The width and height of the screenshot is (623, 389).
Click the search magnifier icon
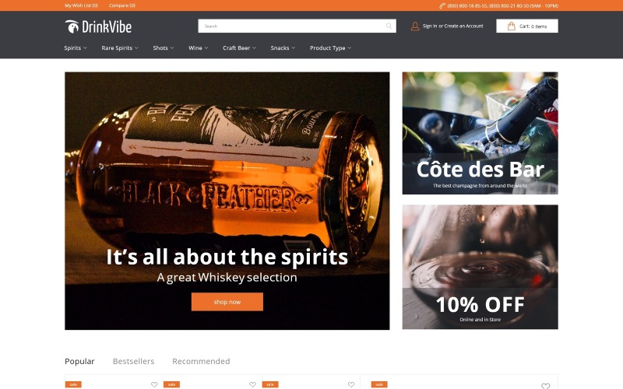click(389, 26)
